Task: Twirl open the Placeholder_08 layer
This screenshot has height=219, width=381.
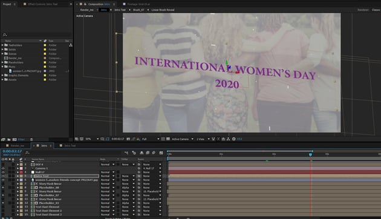Action: [18, 188]
